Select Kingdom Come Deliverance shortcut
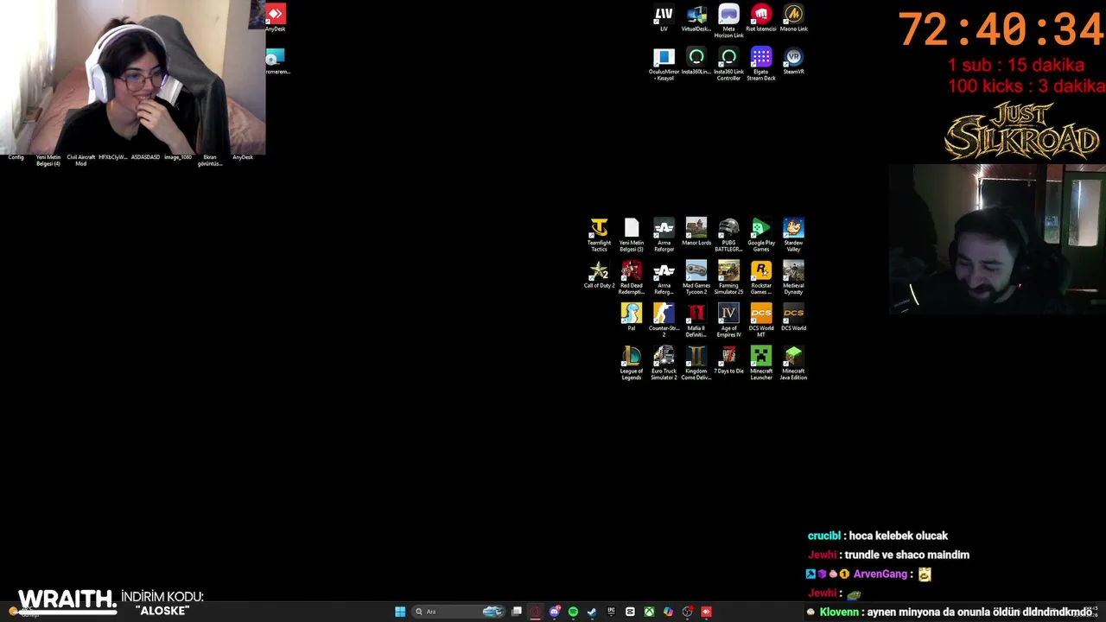 [x=696, y=364]
